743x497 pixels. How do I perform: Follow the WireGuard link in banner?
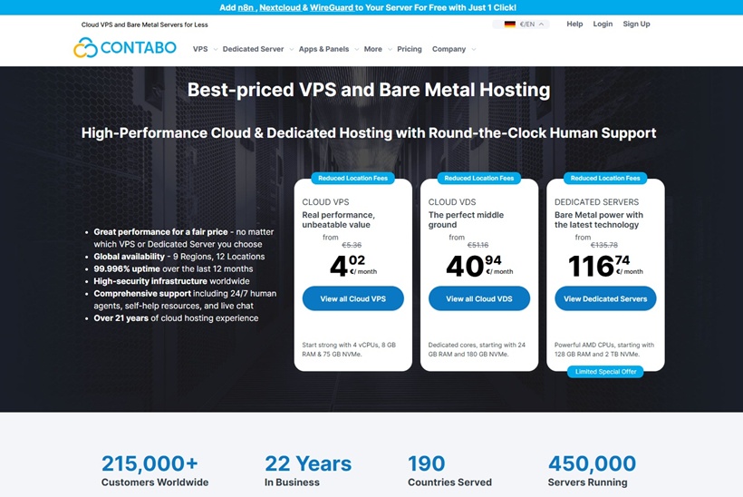coord(332,7)
